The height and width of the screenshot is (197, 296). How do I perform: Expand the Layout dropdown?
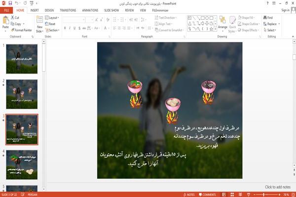pos(52,18)
